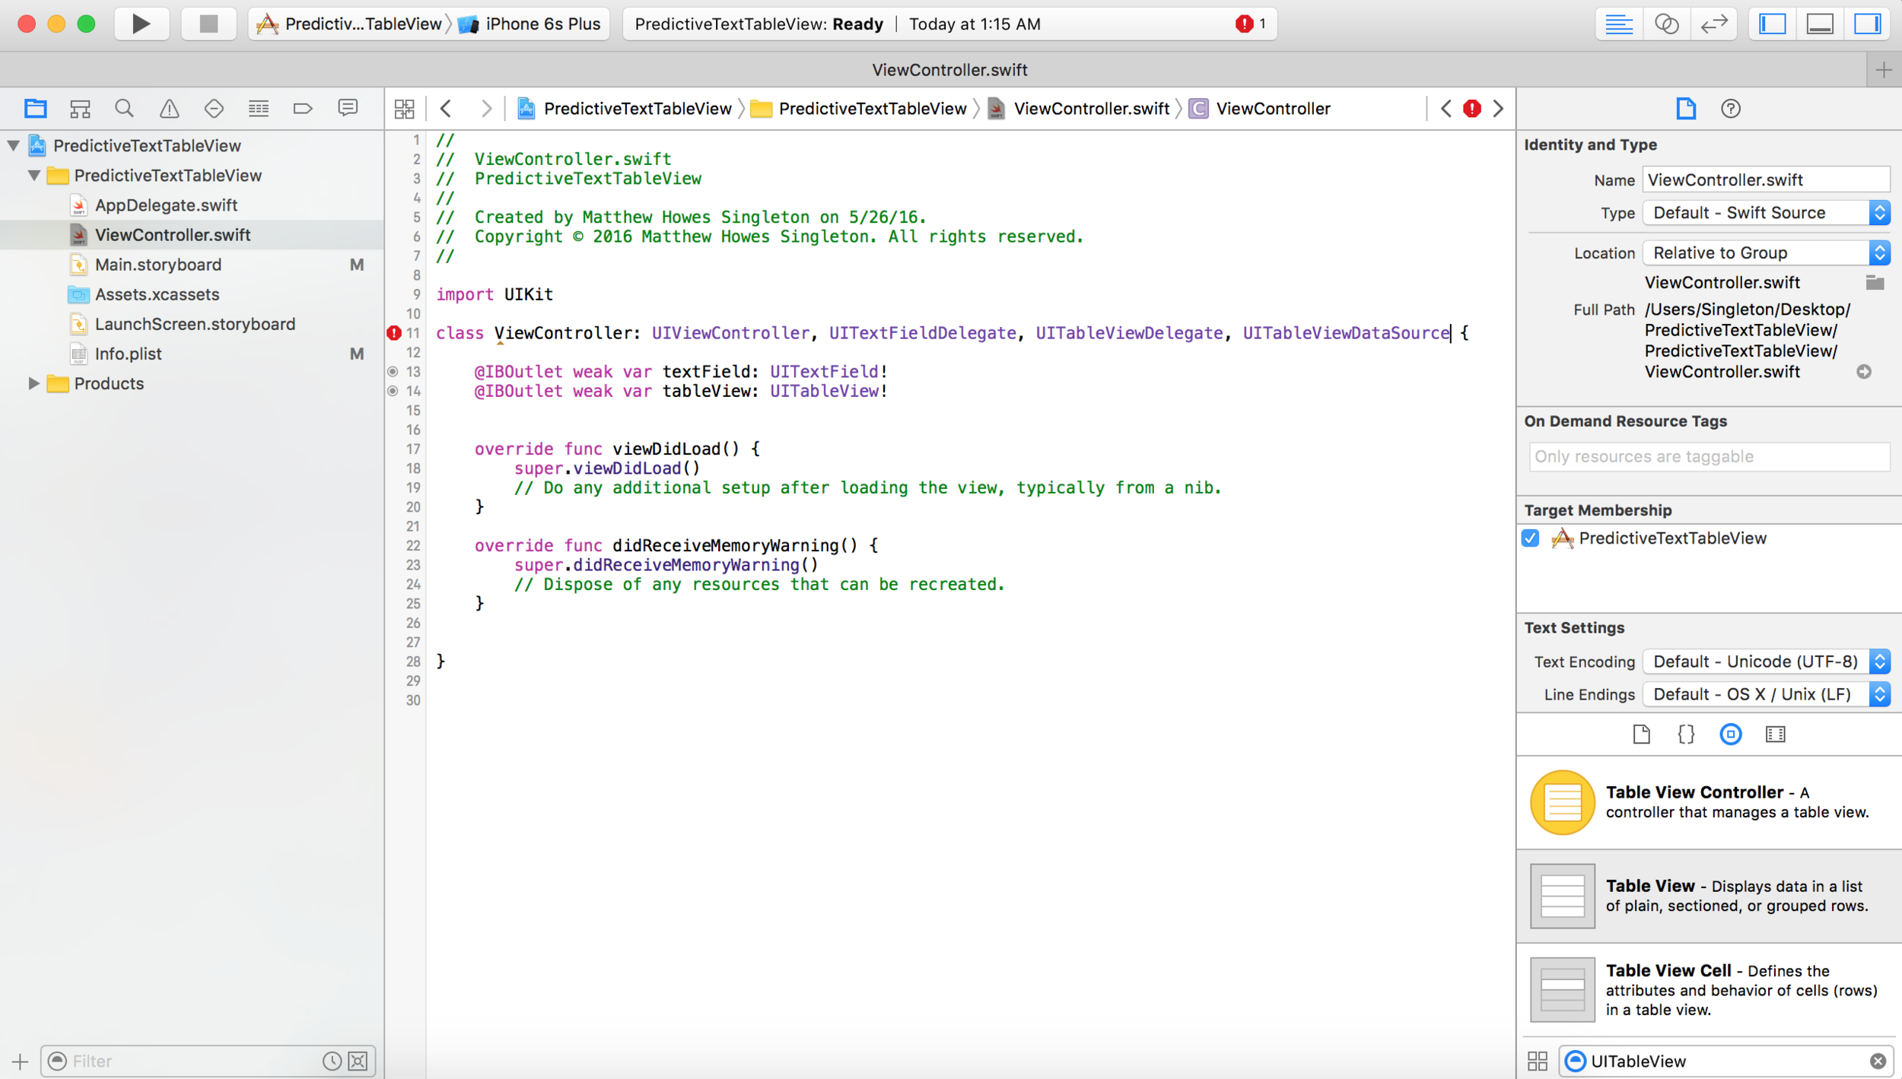1902x1079 pixels.
Task: Toggle PredictiveTextTableView target membership checkbox
Action: pyautogui.click(x=1531, y=538)
